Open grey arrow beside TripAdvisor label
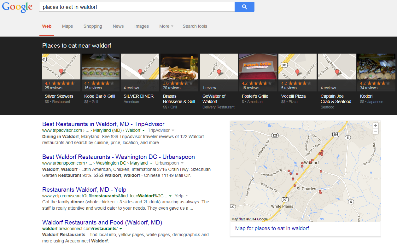This screenshot has height=250, width=397. pos(173,131)
